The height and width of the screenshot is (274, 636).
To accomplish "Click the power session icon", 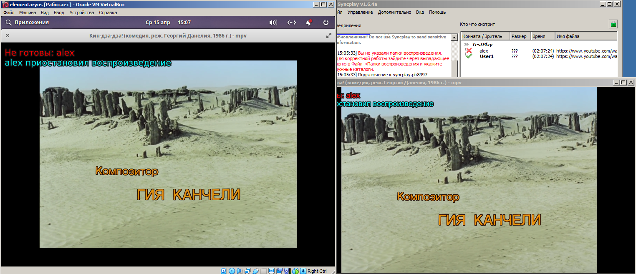I will click(326, 23).
